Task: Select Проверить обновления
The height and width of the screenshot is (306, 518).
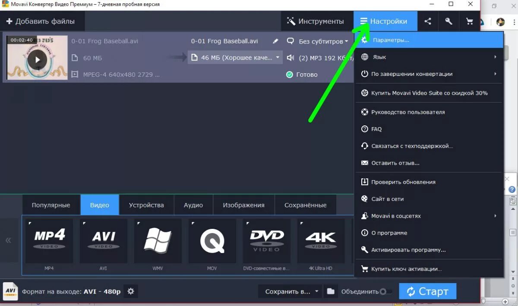Action: 430,182
